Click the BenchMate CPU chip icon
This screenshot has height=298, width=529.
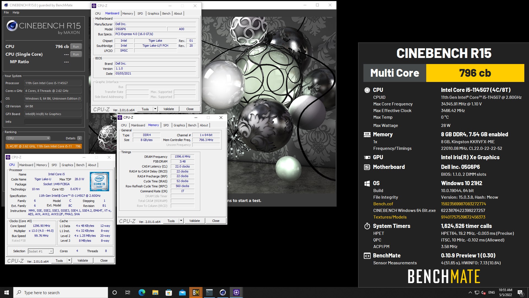(x=367, y=90)
